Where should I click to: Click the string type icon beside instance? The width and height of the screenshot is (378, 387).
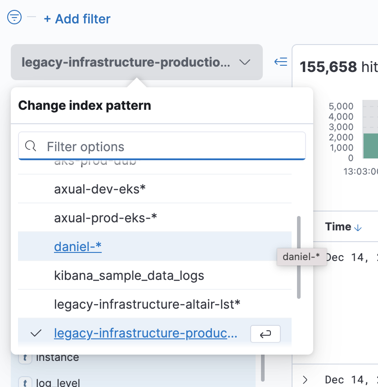pyautogui.click(x=24, y=358)
